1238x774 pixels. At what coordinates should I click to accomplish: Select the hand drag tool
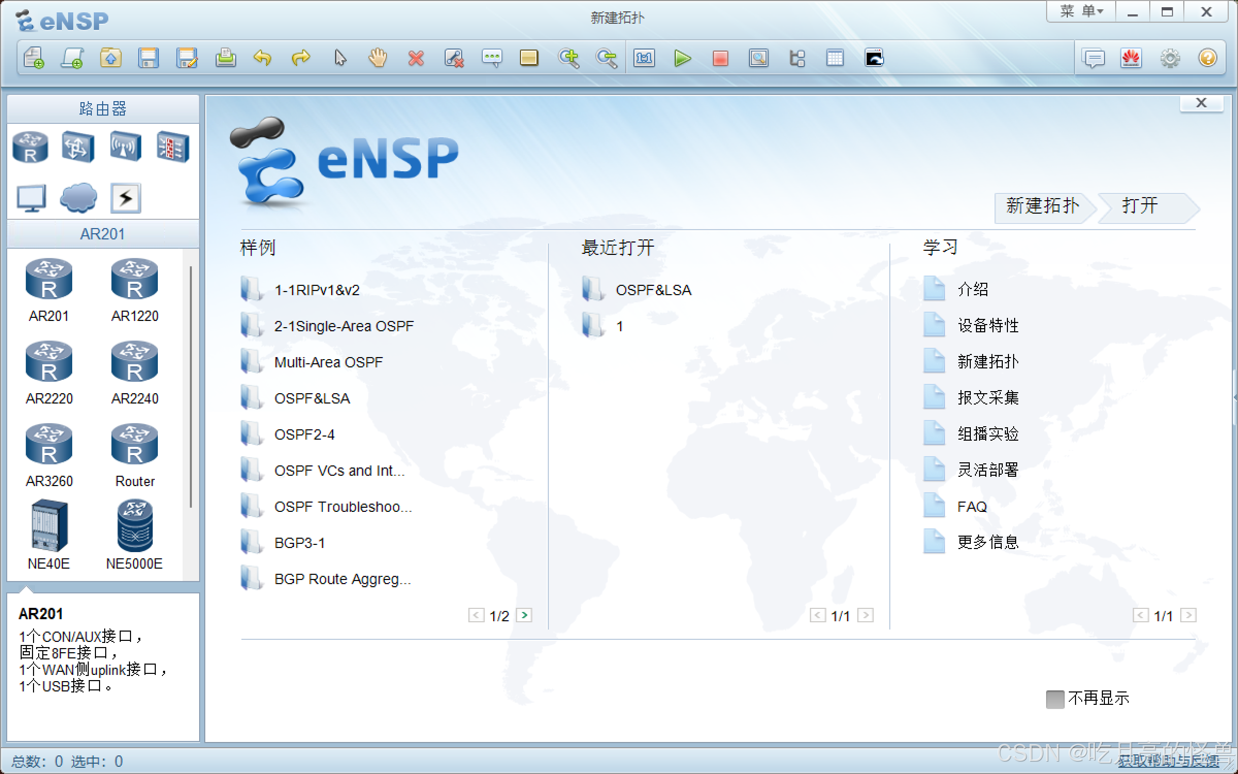click(378, 58)
